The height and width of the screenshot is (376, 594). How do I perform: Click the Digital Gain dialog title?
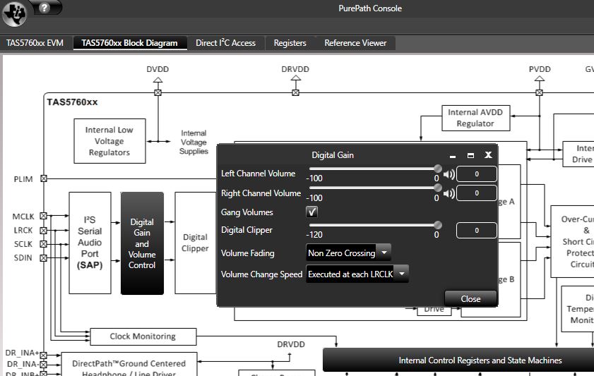coord(333,154)
